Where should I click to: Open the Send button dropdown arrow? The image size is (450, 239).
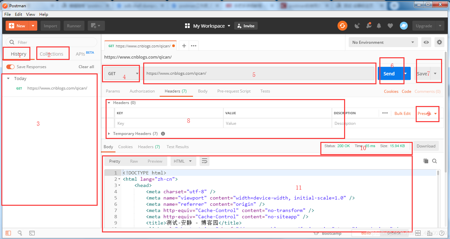[x=405, y=73]
